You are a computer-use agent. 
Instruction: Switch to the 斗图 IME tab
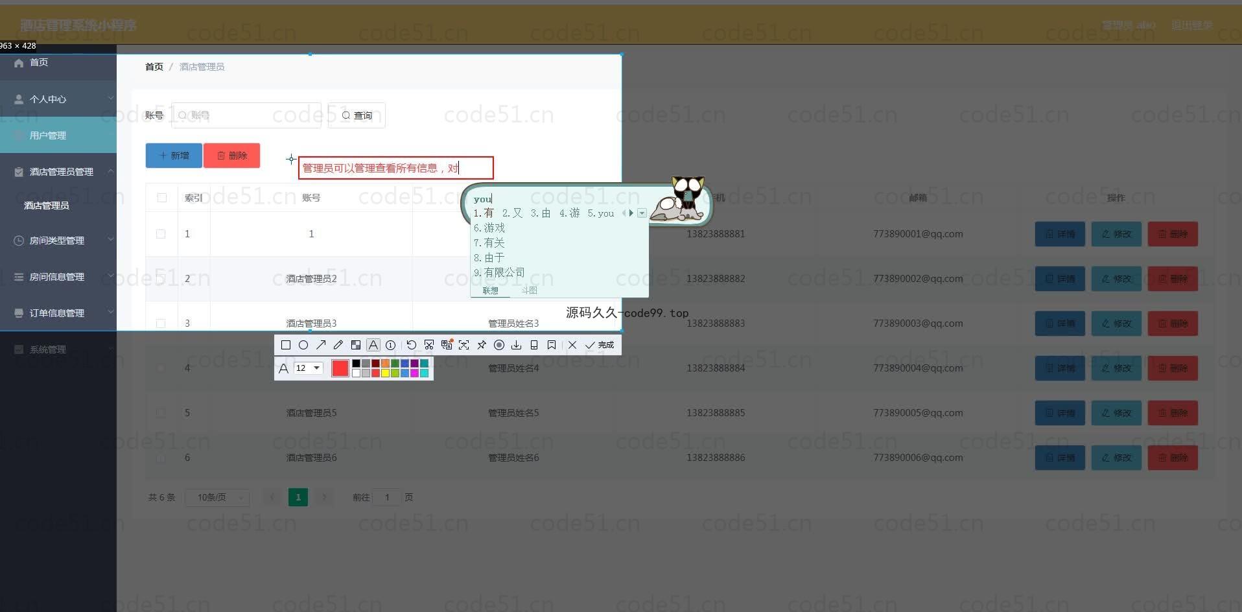coord(530,290)
